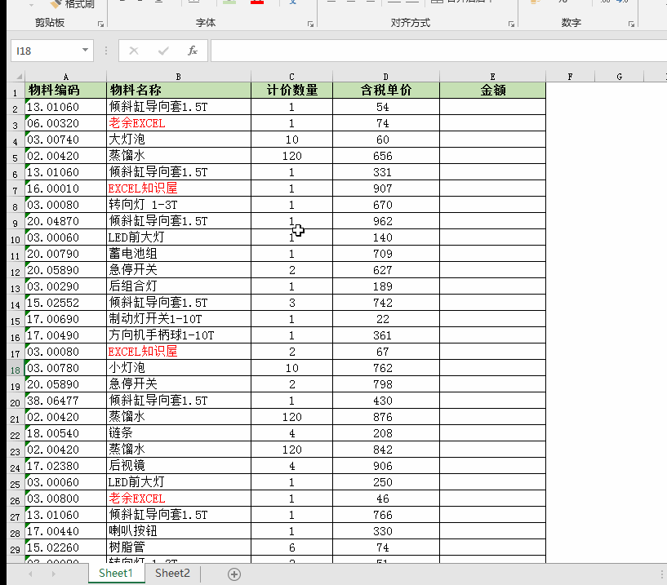
Task: Select column D header
Action: 386,77
